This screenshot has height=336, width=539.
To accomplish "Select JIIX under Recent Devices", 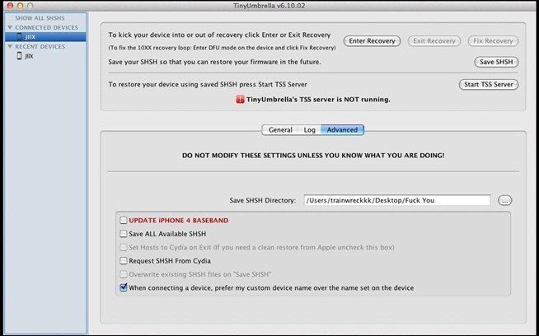I will pos(45,56).
